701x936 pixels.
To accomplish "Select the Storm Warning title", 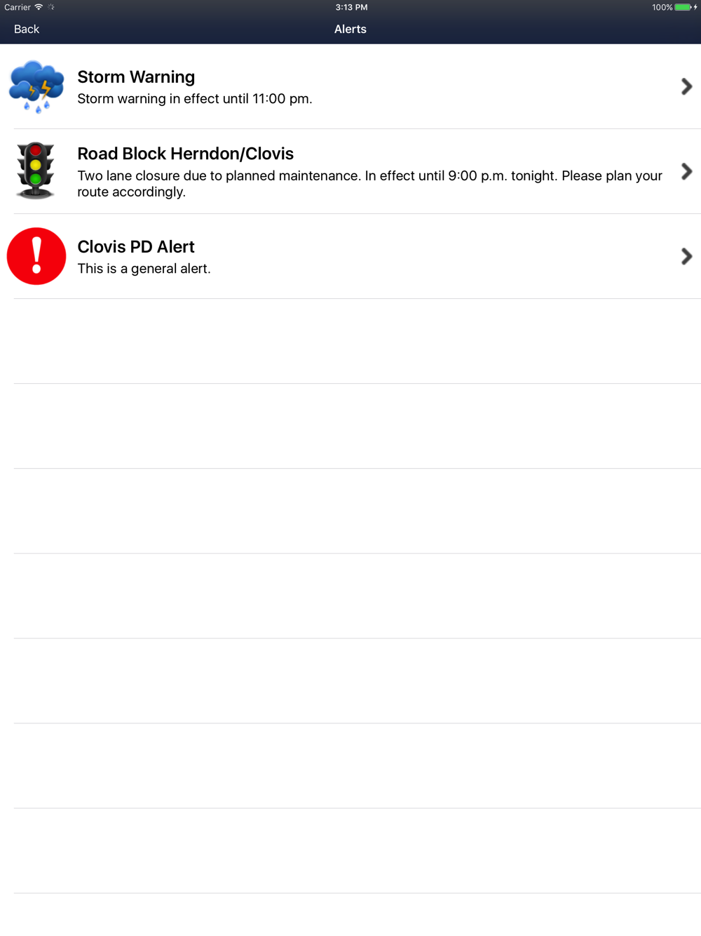I will point(136,76).
